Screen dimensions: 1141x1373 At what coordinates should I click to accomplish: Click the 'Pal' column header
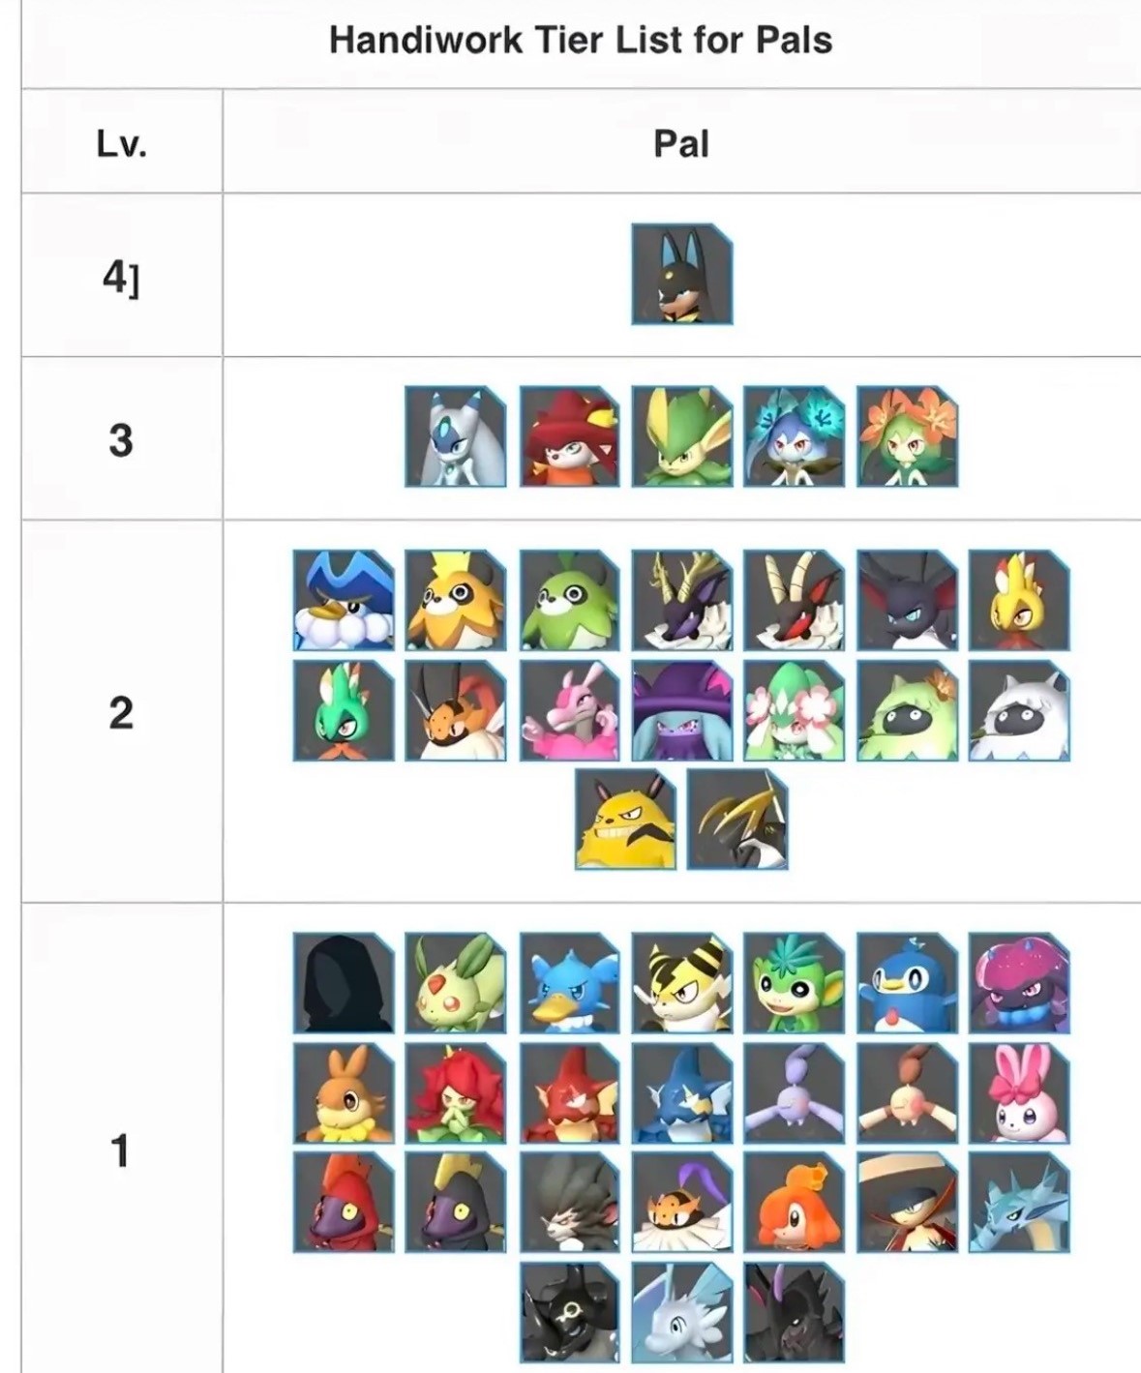click(x=681, y=144)
